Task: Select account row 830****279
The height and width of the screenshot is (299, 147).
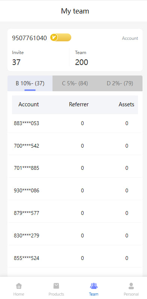Action: 75,236
